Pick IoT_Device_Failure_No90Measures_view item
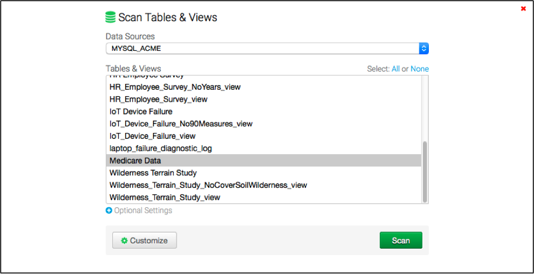 point(181,124)
